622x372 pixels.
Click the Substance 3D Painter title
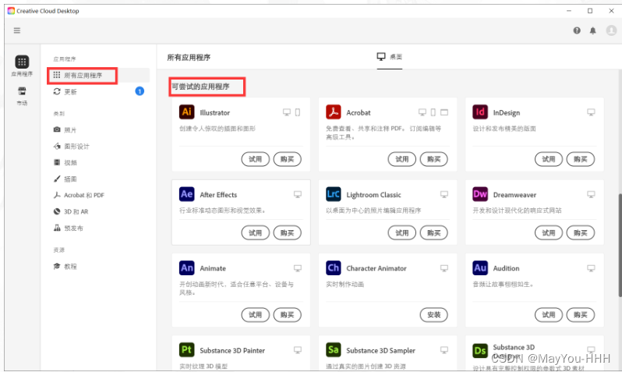click(232, 351)
